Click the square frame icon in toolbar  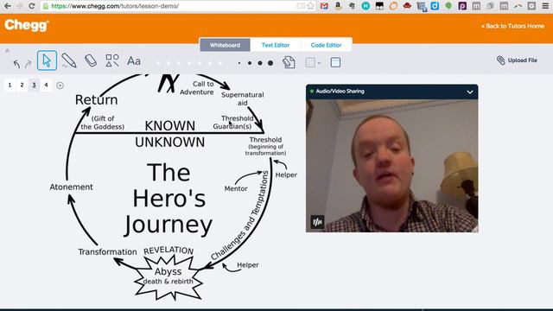point(335,62)
